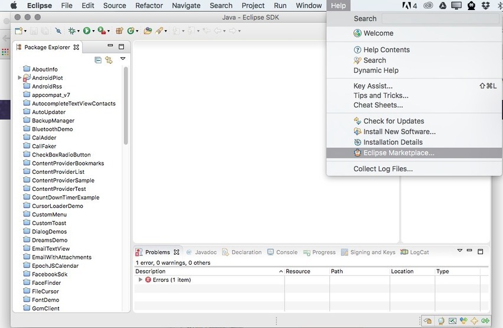503x328 pixels.
Task: Click the Location column header
Action: 412,271
